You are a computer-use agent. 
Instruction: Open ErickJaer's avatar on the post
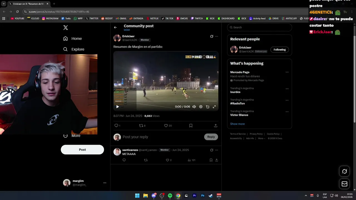point(117,38)
